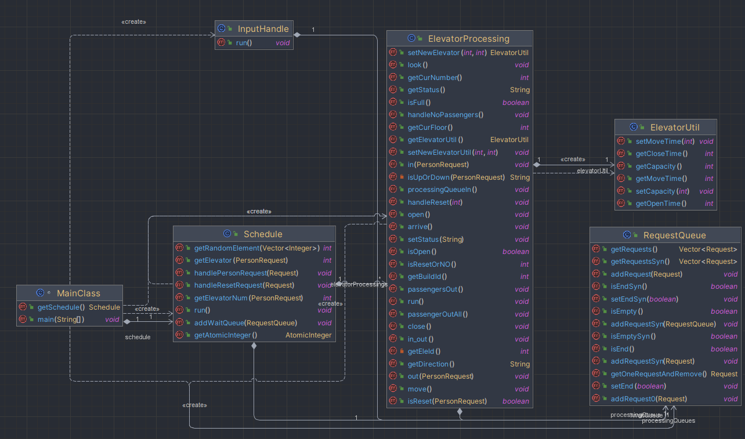Viewport: 745px width, 439px height.
Task: Click the class icon beside InputHandle
Action: point(221,28)
